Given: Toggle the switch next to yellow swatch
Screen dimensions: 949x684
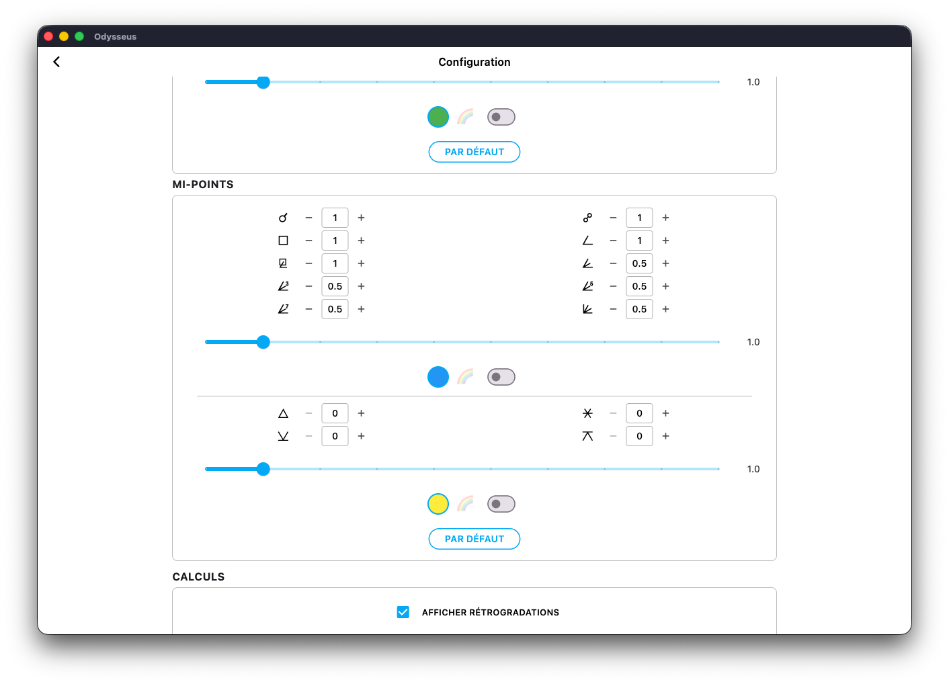Looking at the screenshot, I should (501, 504).
